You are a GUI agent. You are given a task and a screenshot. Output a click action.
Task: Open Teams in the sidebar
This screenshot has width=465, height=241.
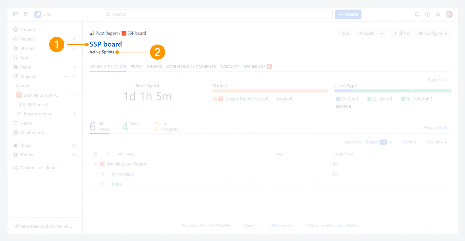(x=27, y=155)
